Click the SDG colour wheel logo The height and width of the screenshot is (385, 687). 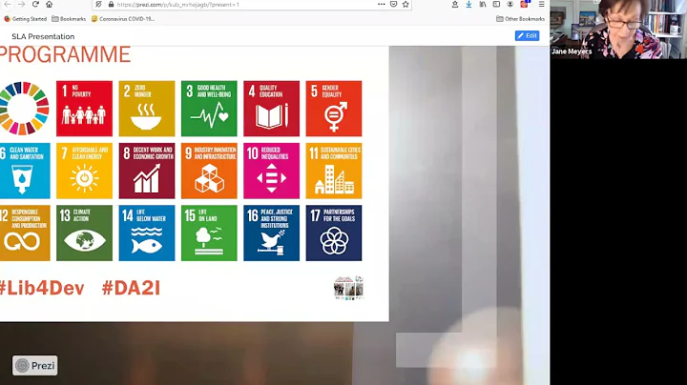pos(24,108)
